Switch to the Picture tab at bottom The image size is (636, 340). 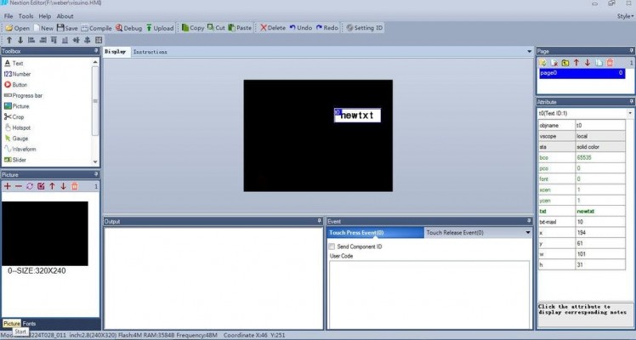coord(12,323)
